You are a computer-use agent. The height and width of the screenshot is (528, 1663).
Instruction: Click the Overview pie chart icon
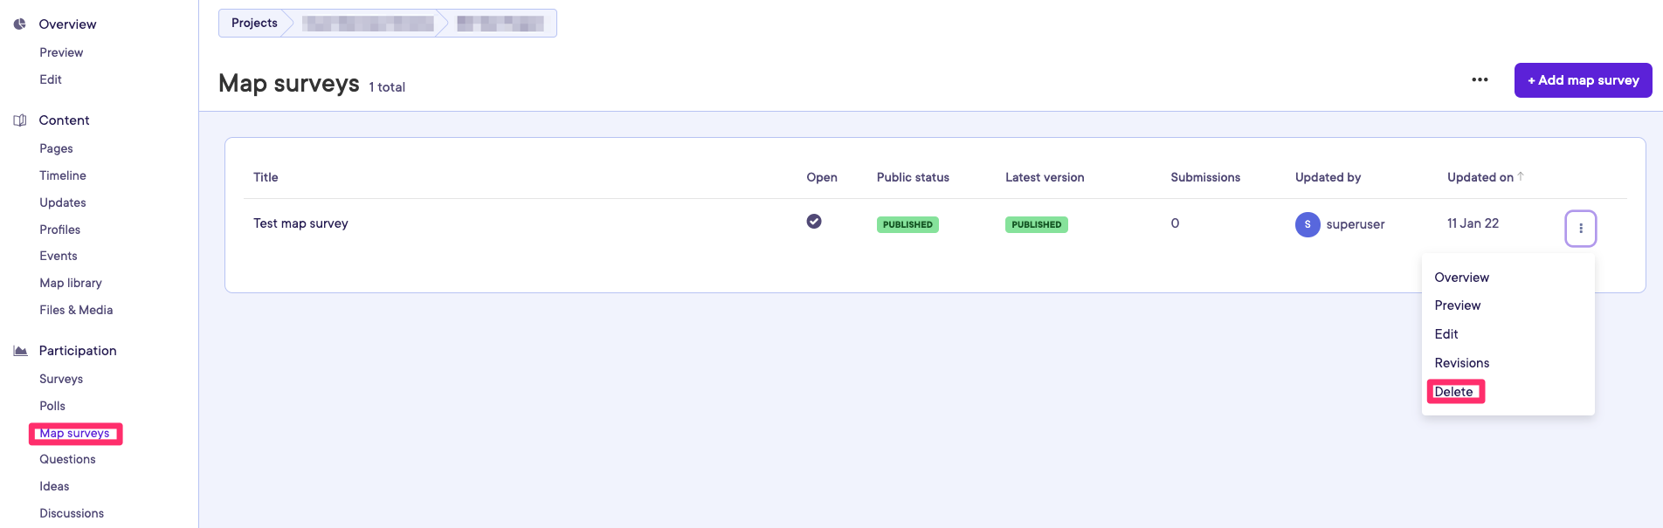(19, 24)
